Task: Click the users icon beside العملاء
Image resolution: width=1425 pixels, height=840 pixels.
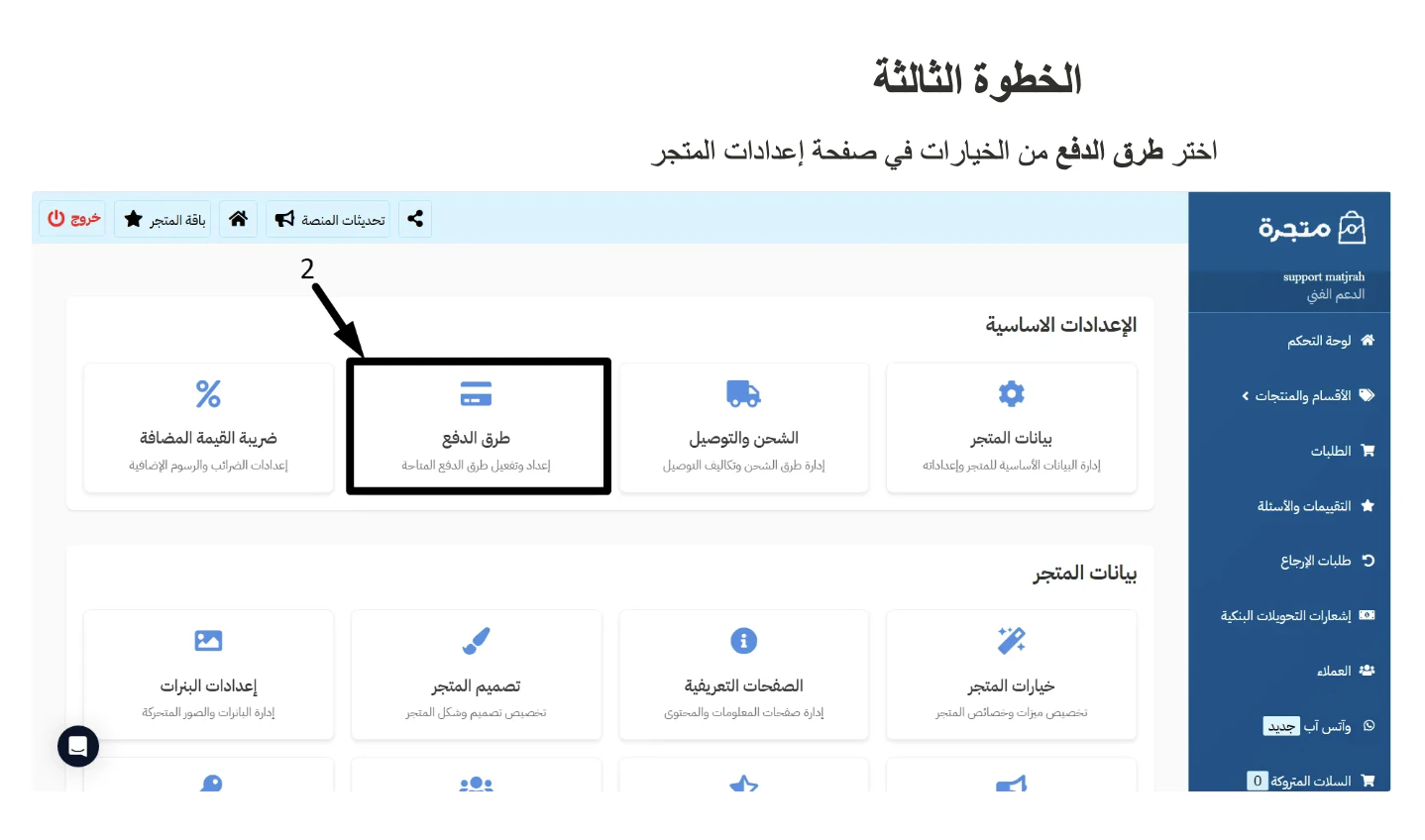Action: tap(1368, 671)
